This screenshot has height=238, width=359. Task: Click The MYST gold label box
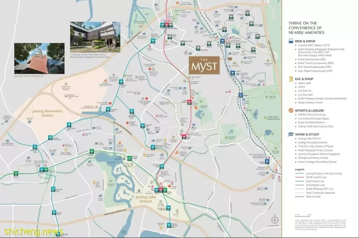(204, 65)
